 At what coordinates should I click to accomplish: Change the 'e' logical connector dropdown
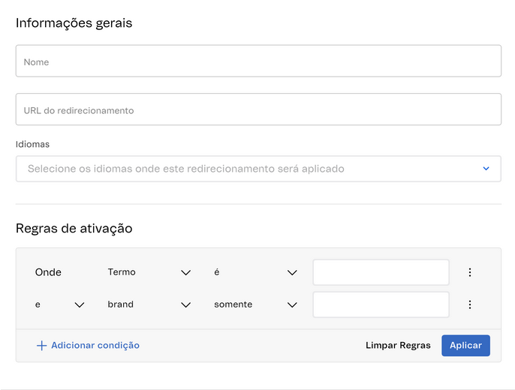coord(59,304)
